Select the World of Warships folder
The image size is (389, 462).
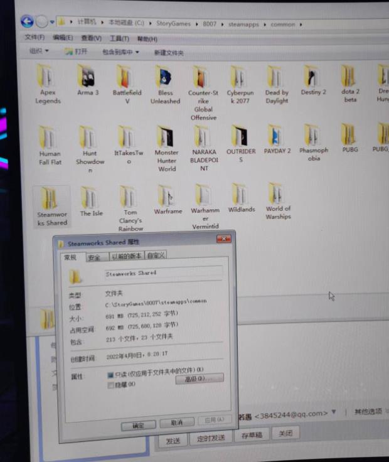click(x=278, y=201)
